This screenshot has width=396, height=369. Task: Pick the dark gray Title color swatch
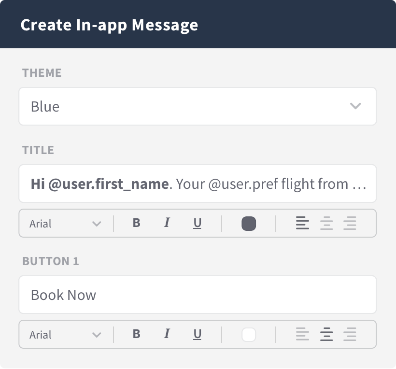pyautogui.click(x=249, y=224)
